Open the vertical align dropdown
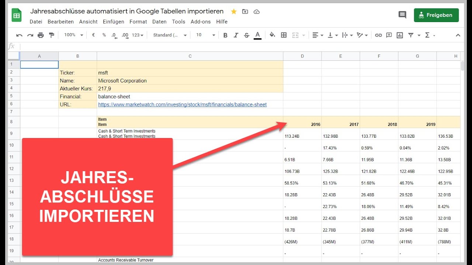This screenshot has height=265, width=472. point(333,35)
